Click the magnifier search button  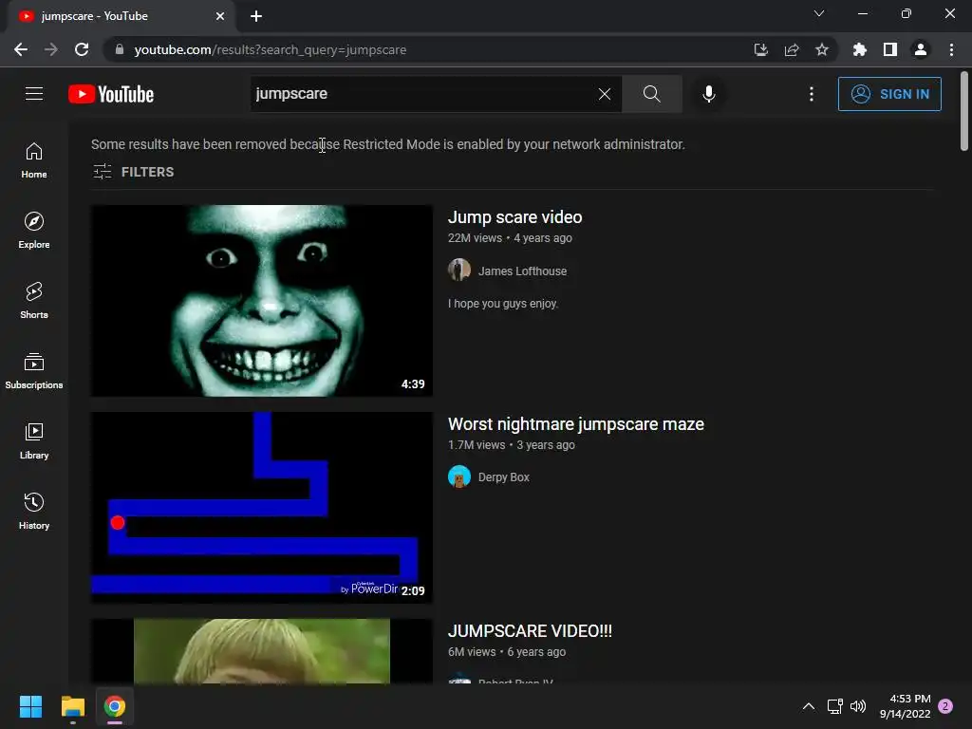pos(651,94)
